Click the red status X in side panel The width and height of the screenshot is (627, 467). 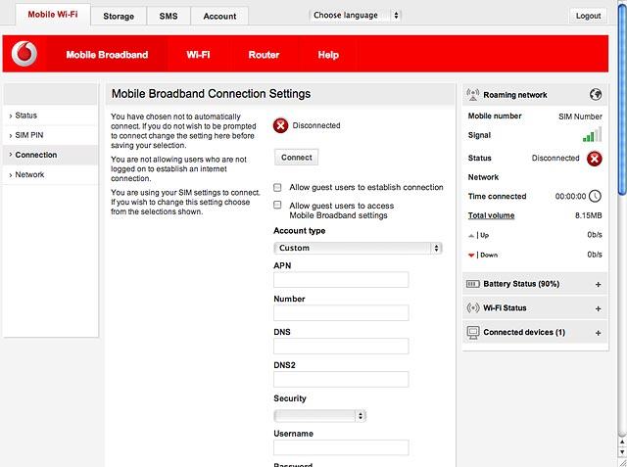pos(595,159)
